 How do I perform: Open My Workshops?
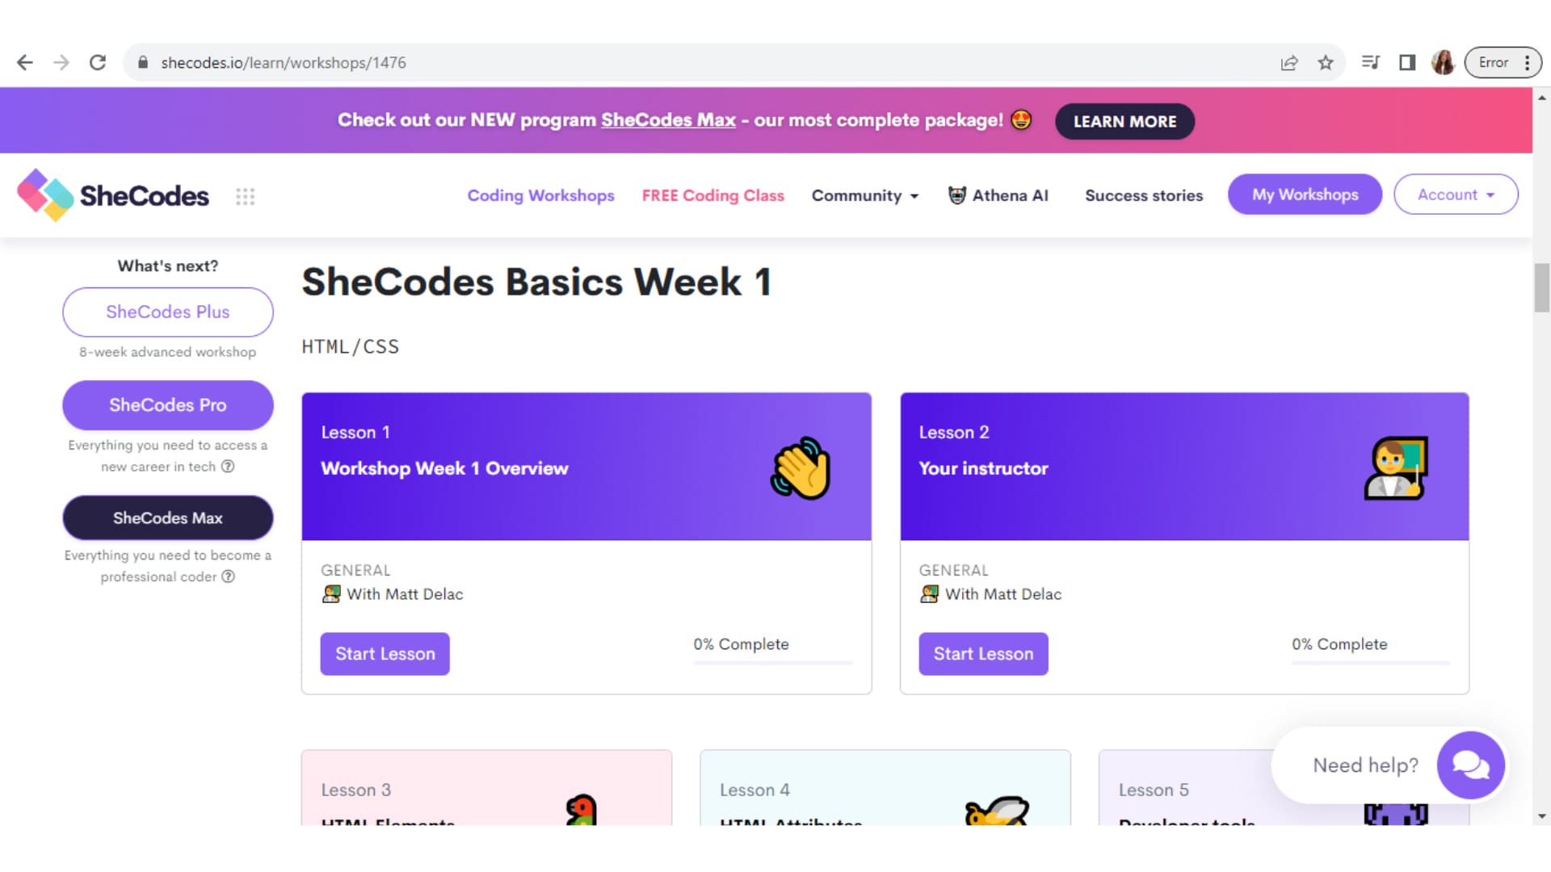tap(1305, 195)
